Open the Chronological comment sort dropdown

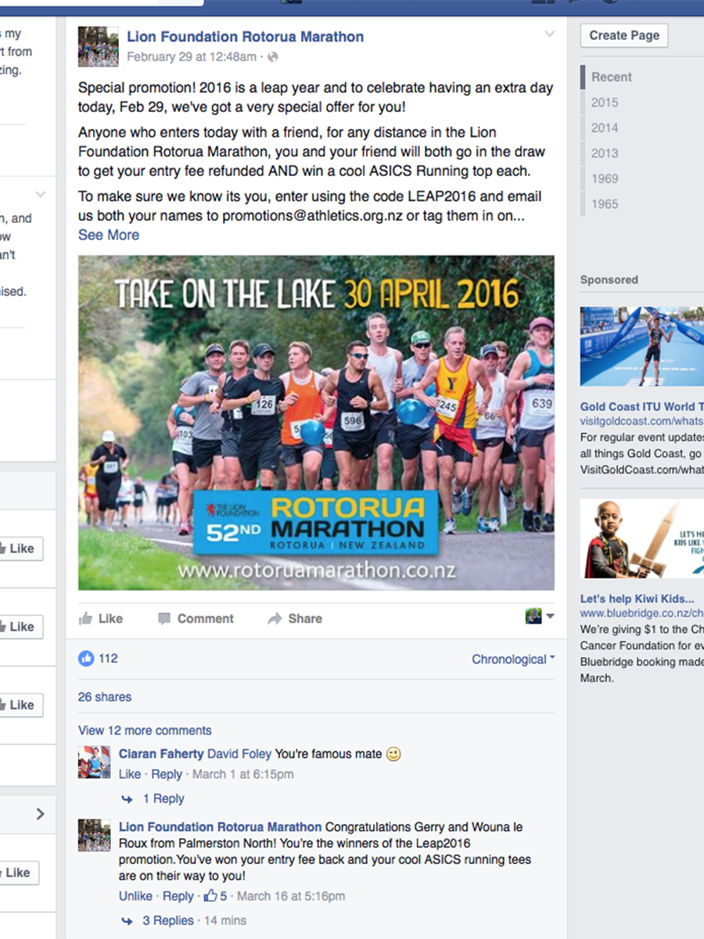click(513, 660)
